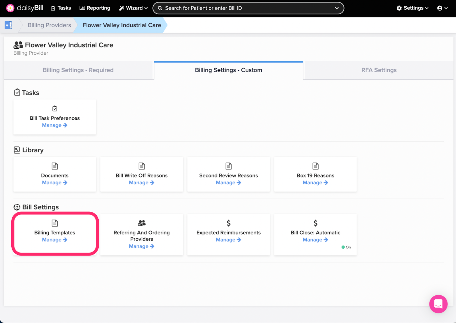Click the Bill Close: Automatic dollar icon
456x323 pixels.
(315, 223)
